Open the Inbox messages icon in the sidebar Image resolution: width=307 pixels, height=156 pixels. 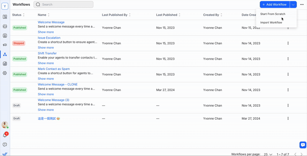pos(5,26)
